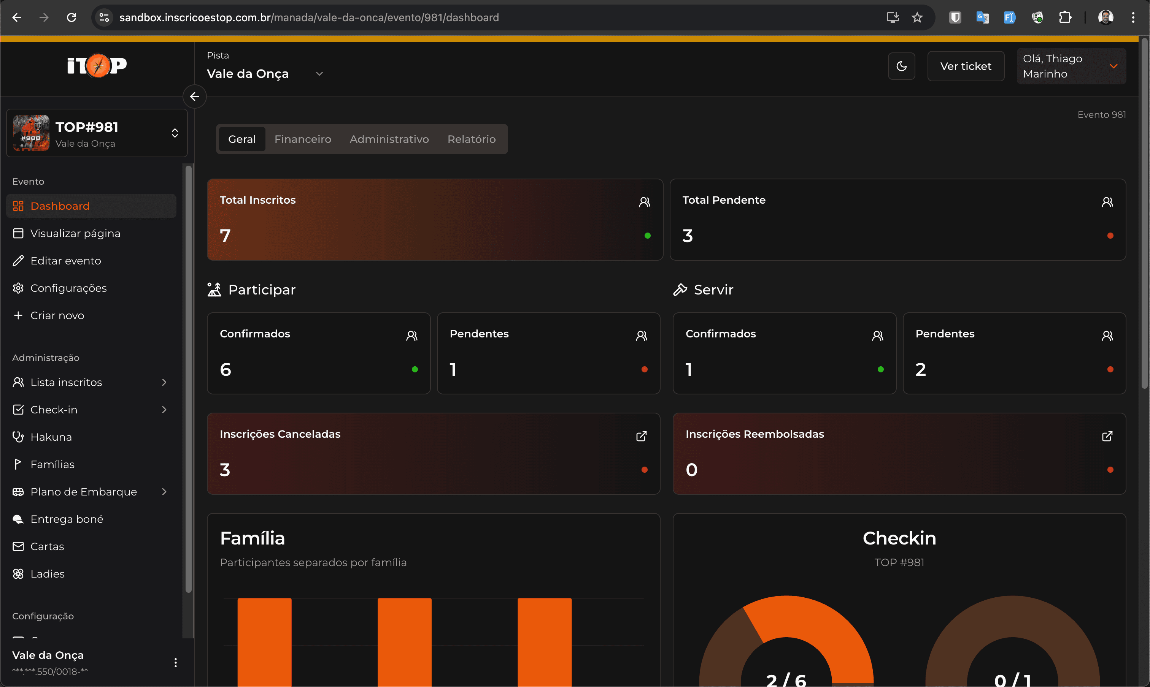Open Ladies in the sidebar
This screenshot has width=1150, height=687.
pyautogui.click(x=91, y=574)
